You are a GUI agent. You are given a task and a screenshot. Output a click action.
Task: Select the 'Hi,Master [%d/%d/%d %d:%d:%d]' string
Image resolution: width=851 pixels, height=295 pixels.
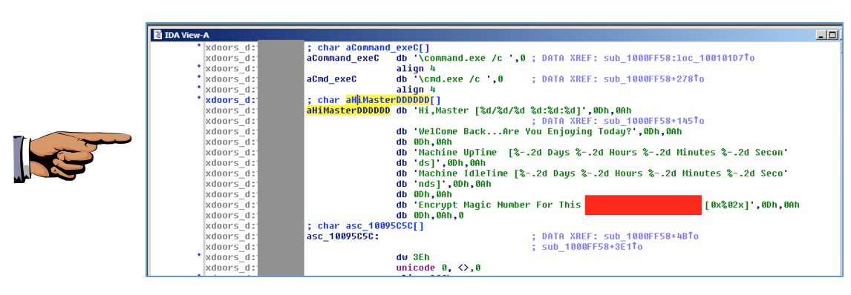tap(501, 110)
